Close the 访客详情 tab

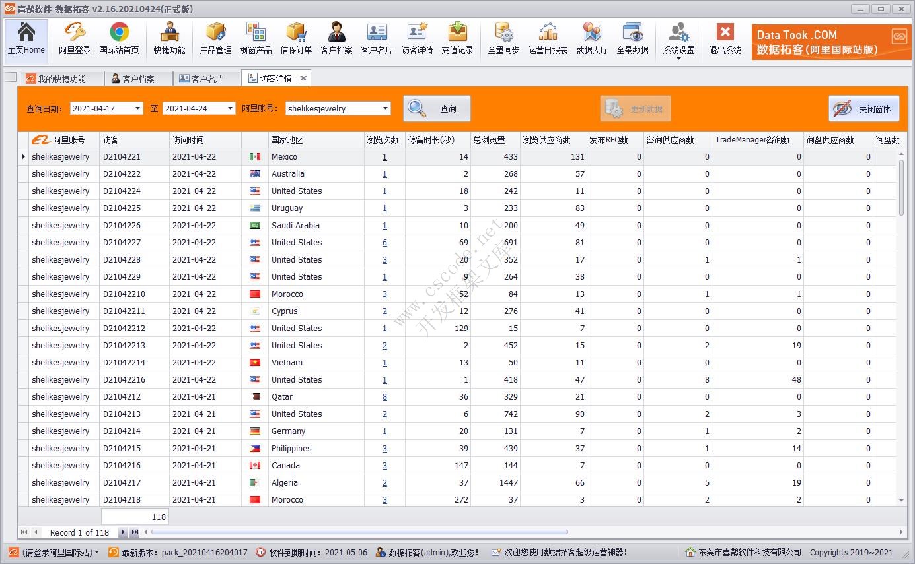(303, 78)
